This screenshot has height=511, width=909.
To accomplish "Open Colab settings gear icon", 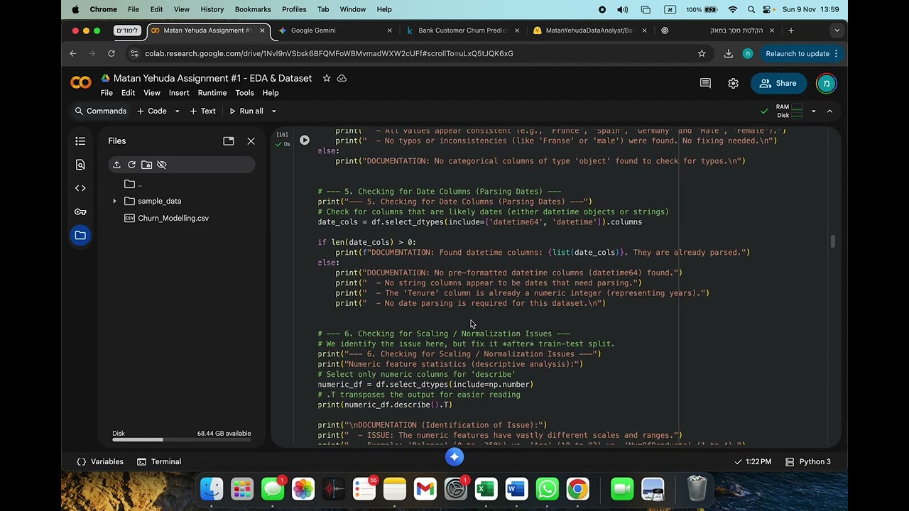I will pos(733,83).
